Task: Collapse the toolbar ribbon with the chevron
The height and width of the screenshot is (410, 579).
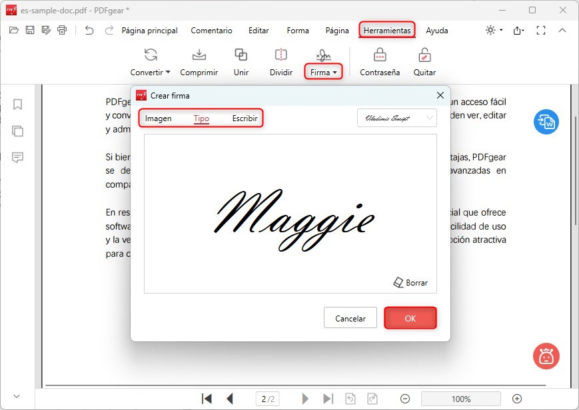Action: coord(563,30)
